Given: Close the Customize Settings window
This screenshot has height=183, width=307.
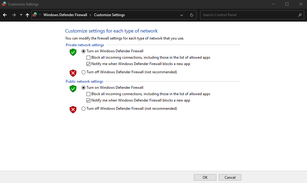Looking at the screenshot, I should click(301, 4).
